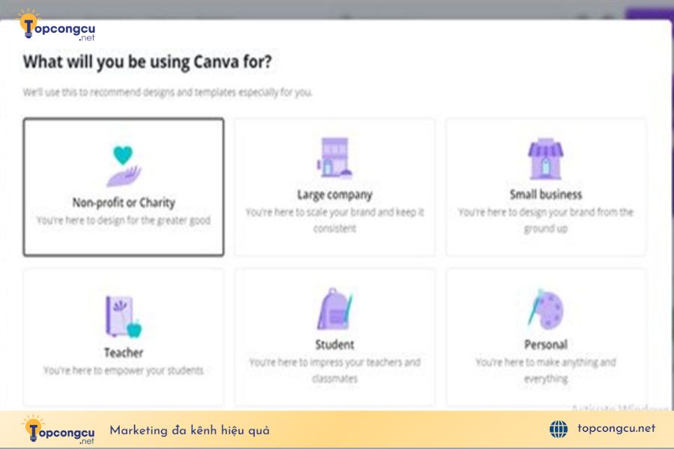Click "You're here to empower your students" text
This screenshot has width=674, height=449.
click(x=124, y=370)
